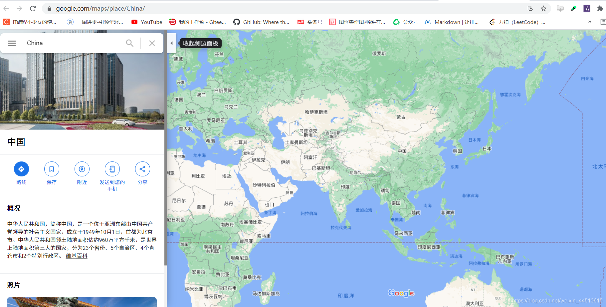This screenshot has width=606, height=307.
Task: Open the extensions puzzle icon
Action: (600, 9)
